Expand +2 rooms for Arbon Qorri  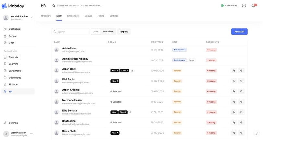(x=131, y=71)
